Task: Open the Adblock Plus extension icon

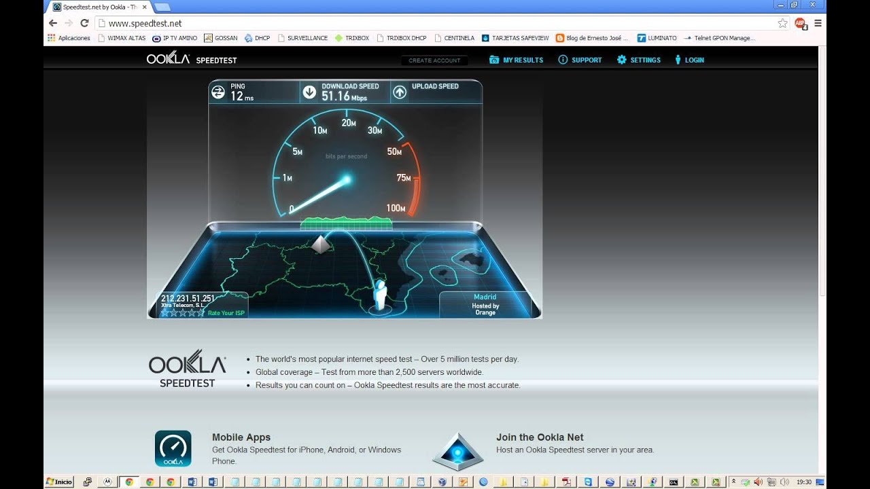Action: (x=800, y=23)
